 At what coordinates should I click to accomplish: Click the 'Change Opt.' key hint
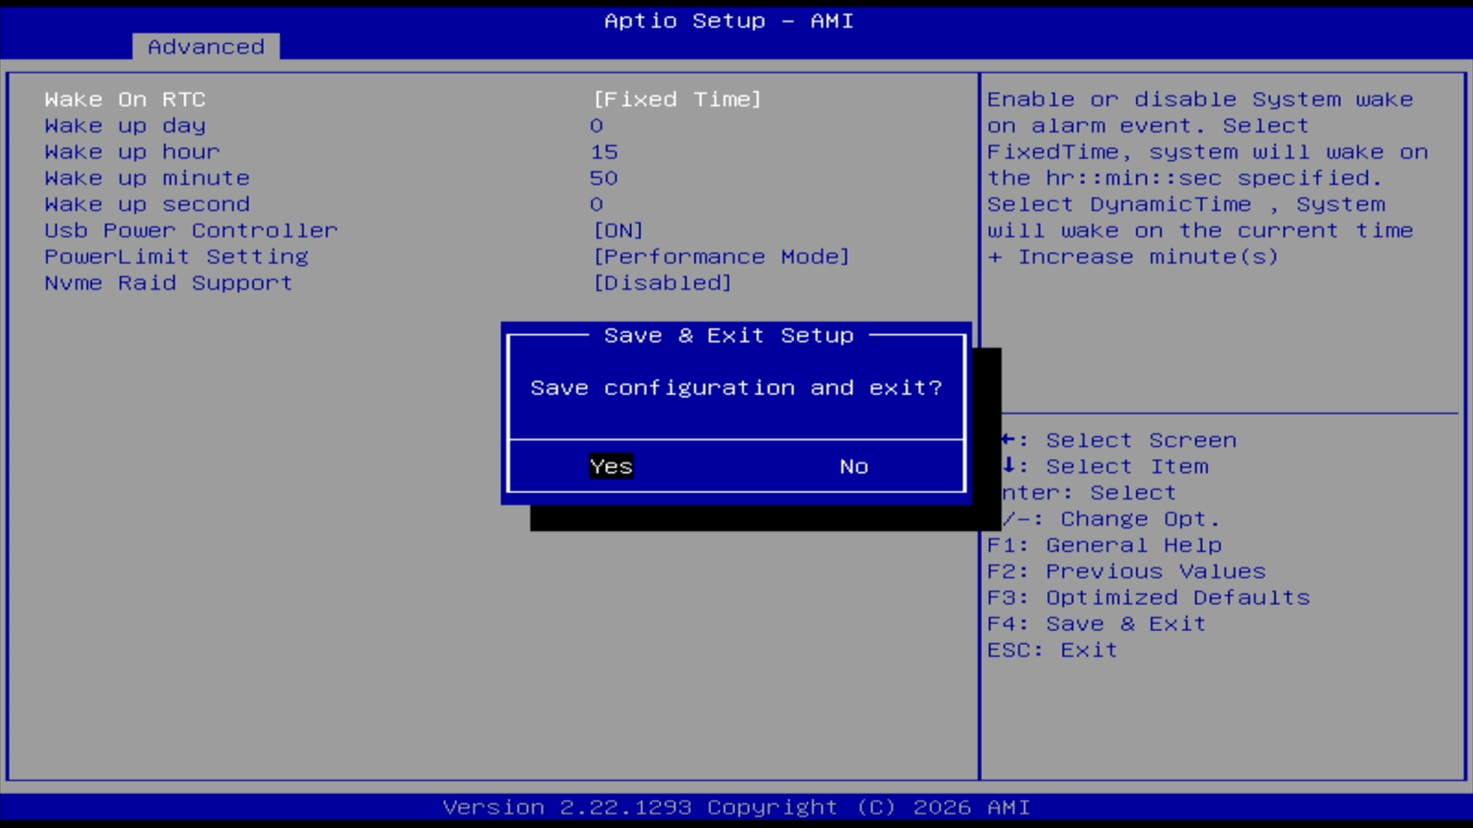click(1111, 519)
